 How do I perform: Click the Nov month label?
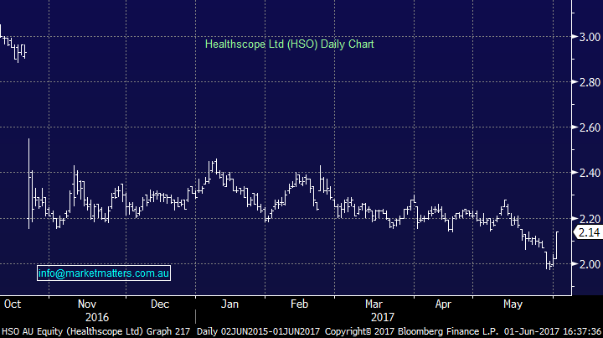pyautogui.click(x=87, y=304)
